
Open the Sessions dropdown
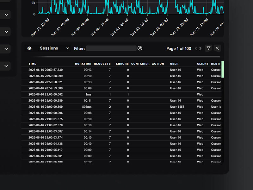(x=54, y=48)
